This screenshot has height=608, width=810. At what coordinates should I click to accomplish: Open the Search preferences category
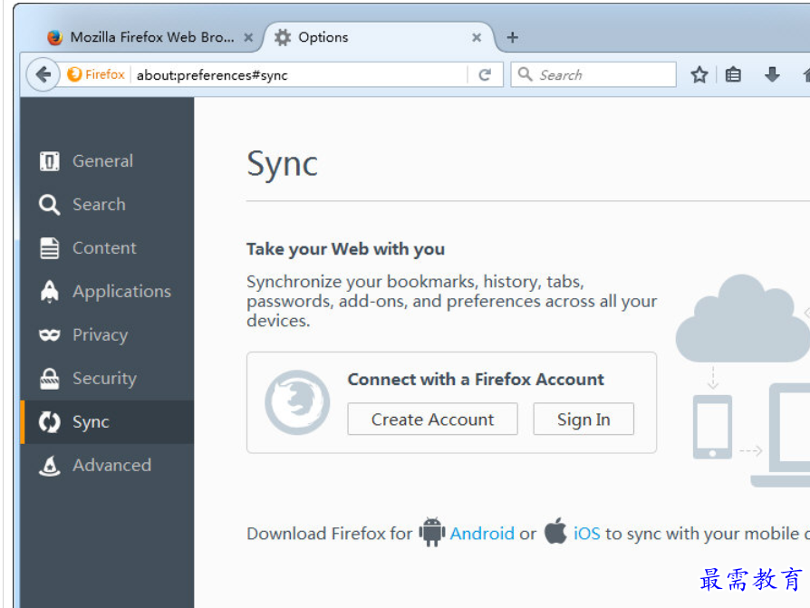coord(107,204)
